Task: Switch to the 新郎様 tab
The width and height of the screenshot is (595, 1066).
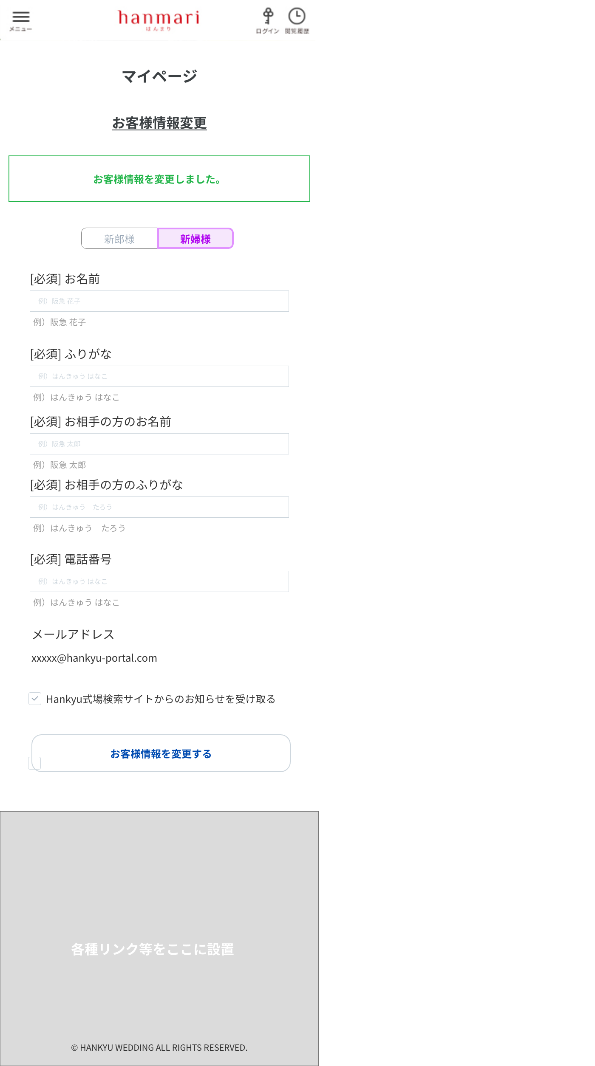Action: (x=119, y=239)
